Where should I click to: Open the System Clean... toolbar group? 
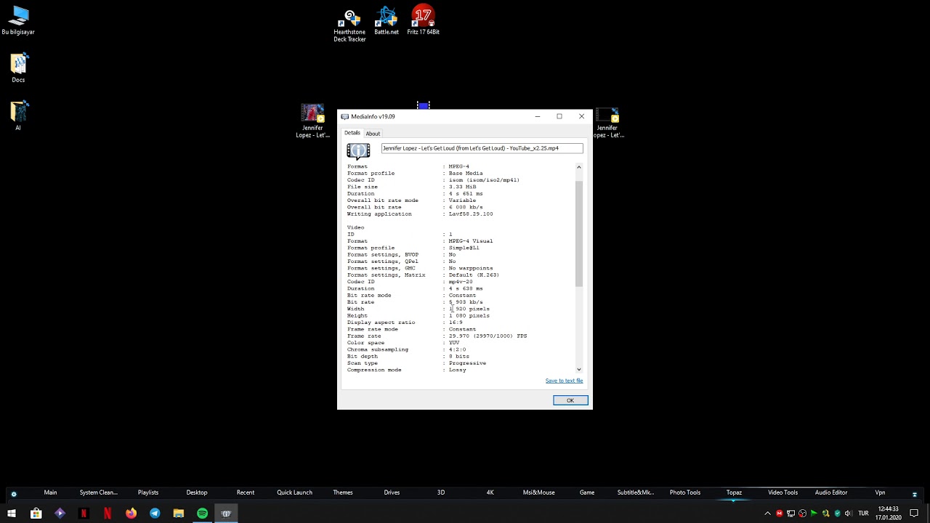[x=99, y=492]
